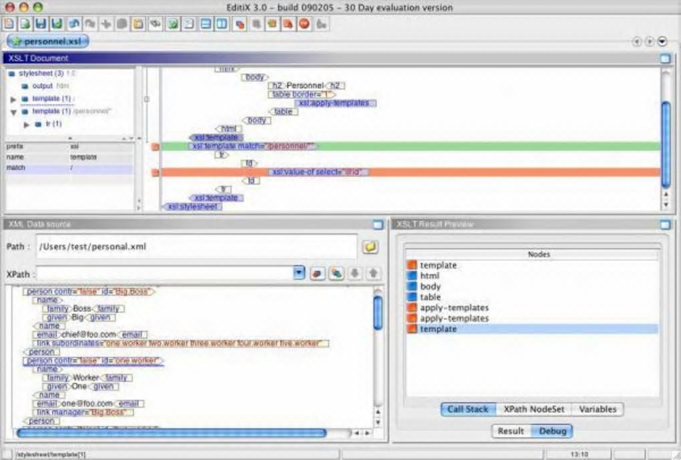Switch to the Variables tab
The width and height of the screenshot is (681, 460).
click(598, 409)
